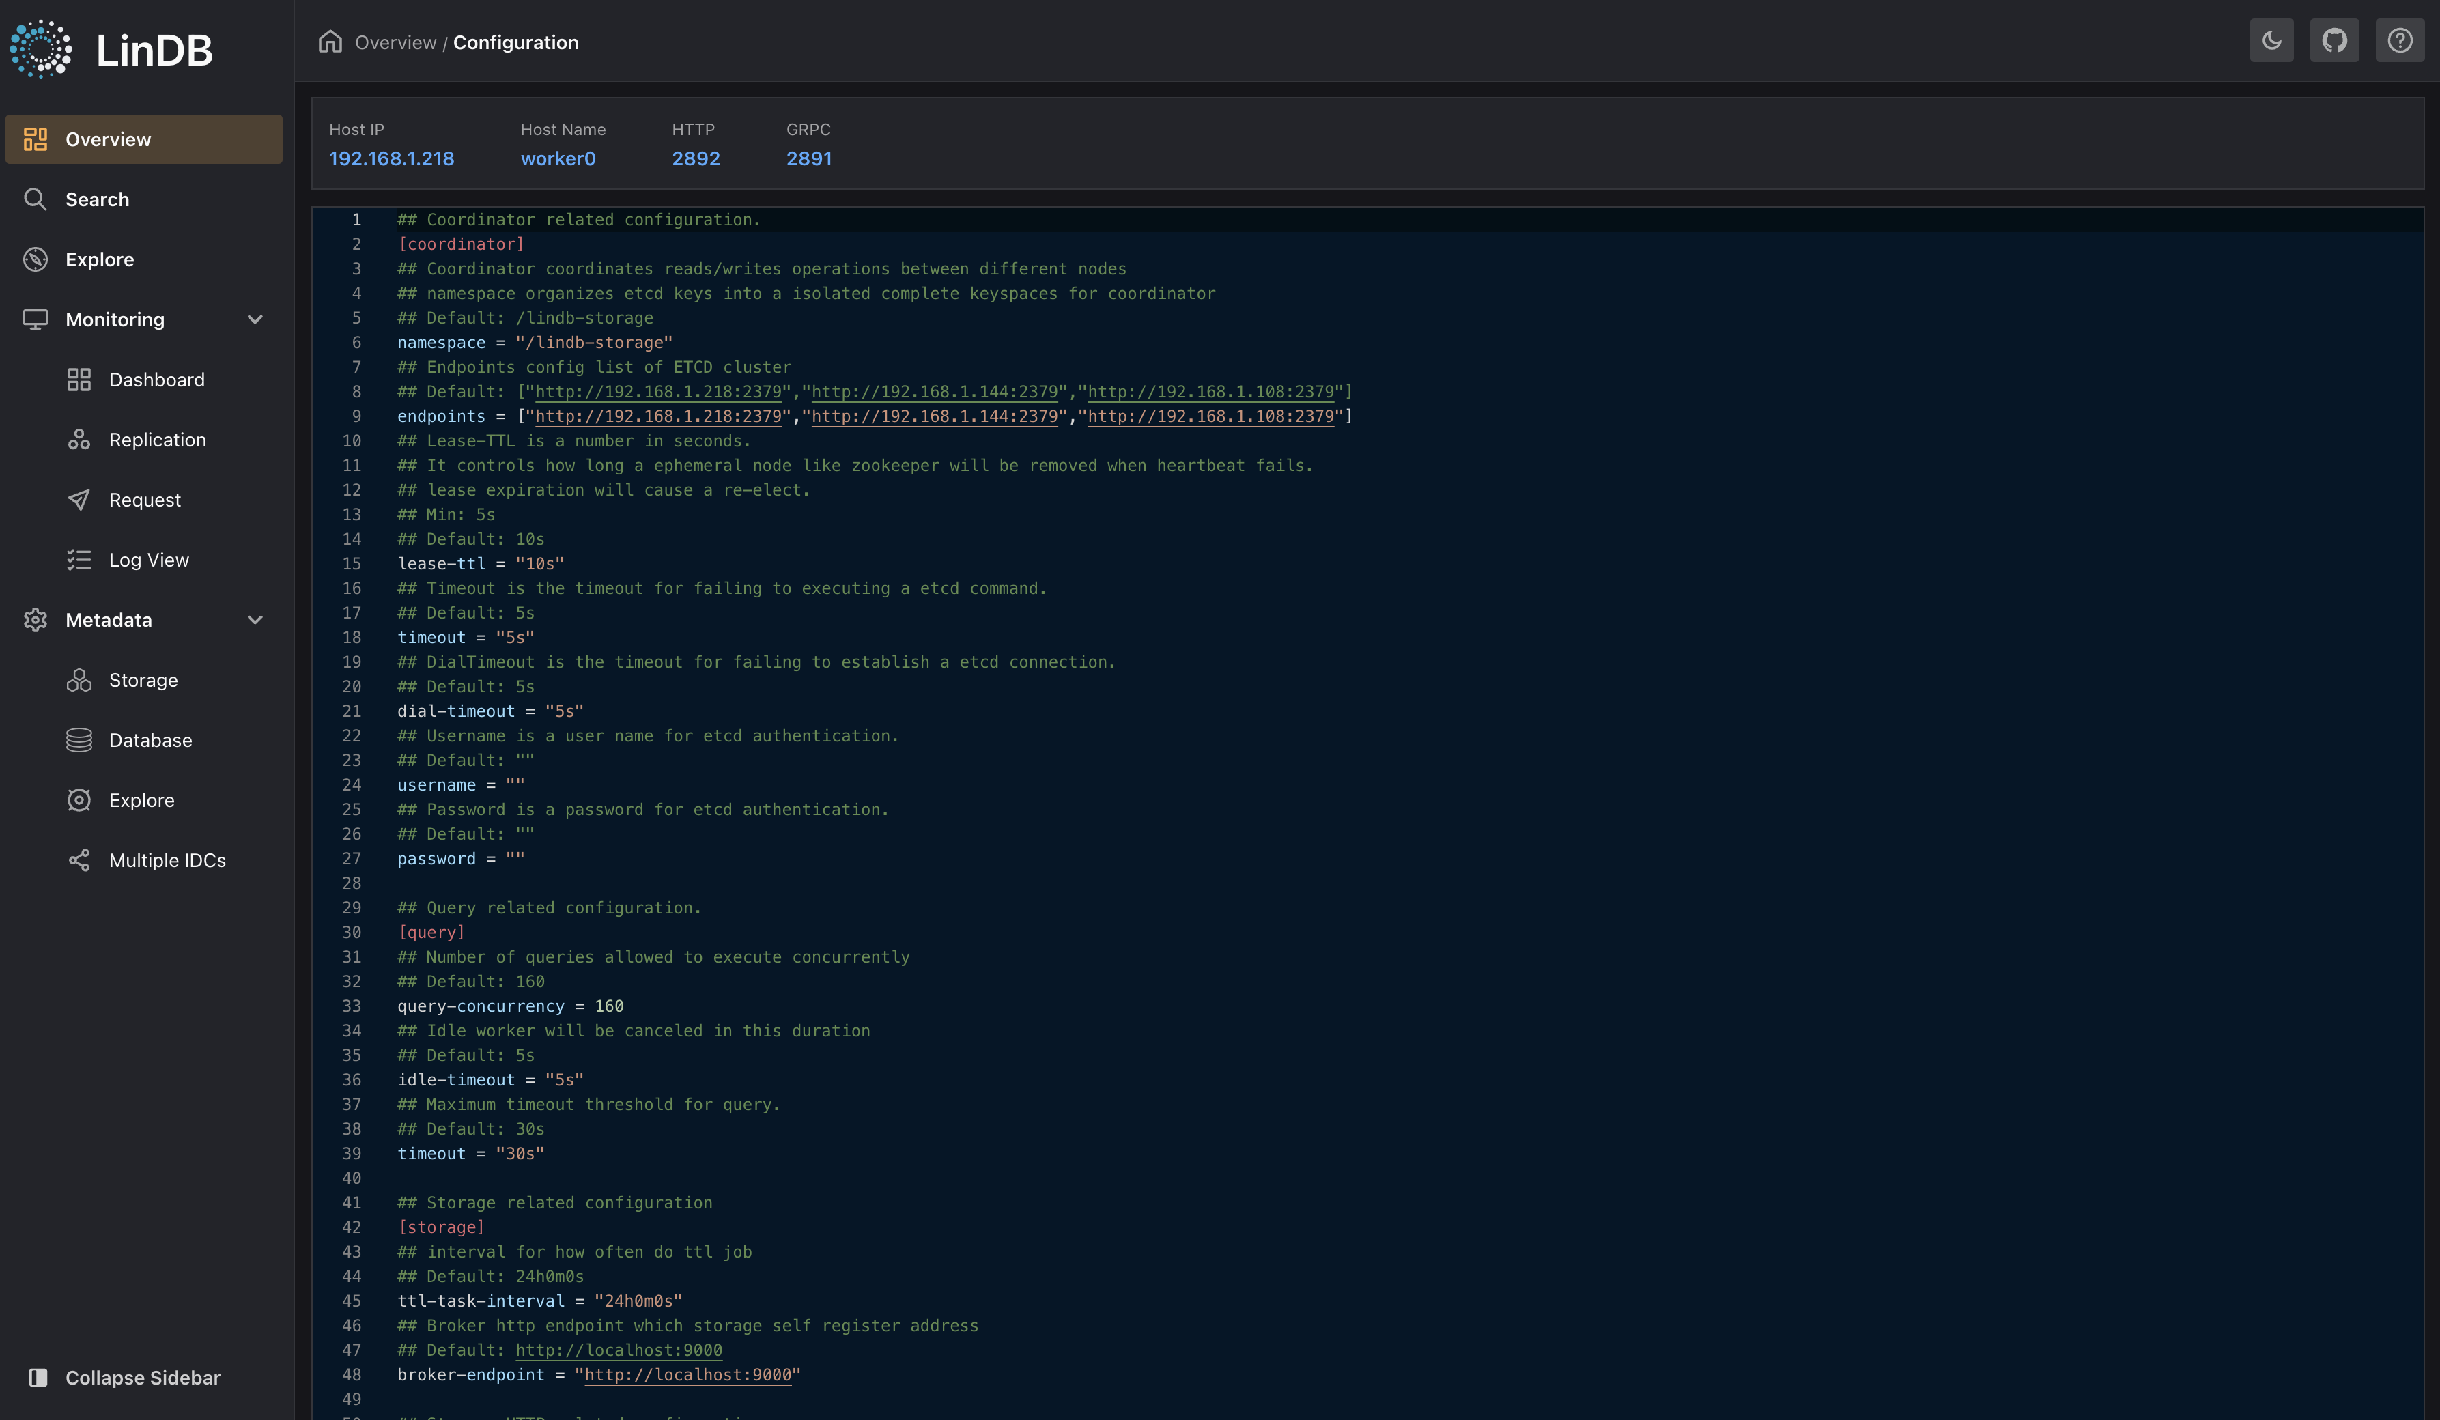
Task: Open the LinDB GitHub repository
Action: (x=2334, y=41)
